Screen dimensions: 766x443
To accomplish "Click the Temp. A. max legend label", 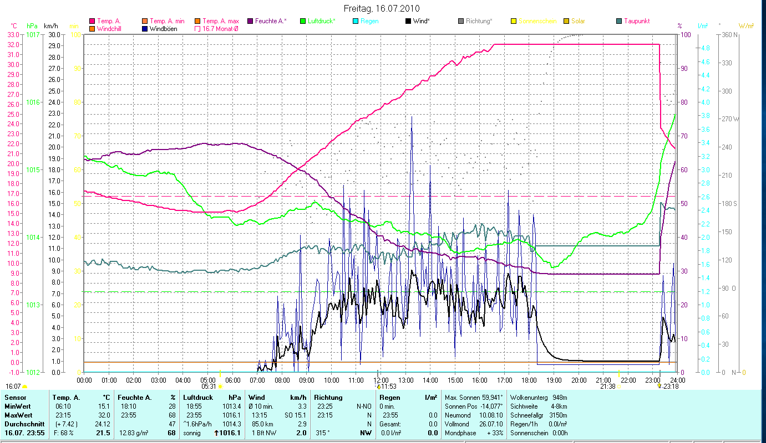I will tap(220, 21).
